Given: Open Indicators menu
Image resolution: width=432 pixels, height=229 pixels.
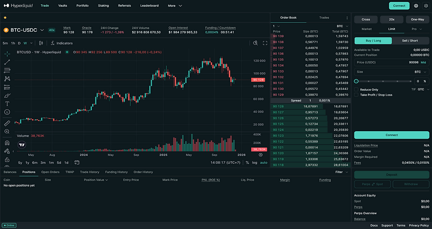Looking at the screenshot, I should click(x=62, y=43).
